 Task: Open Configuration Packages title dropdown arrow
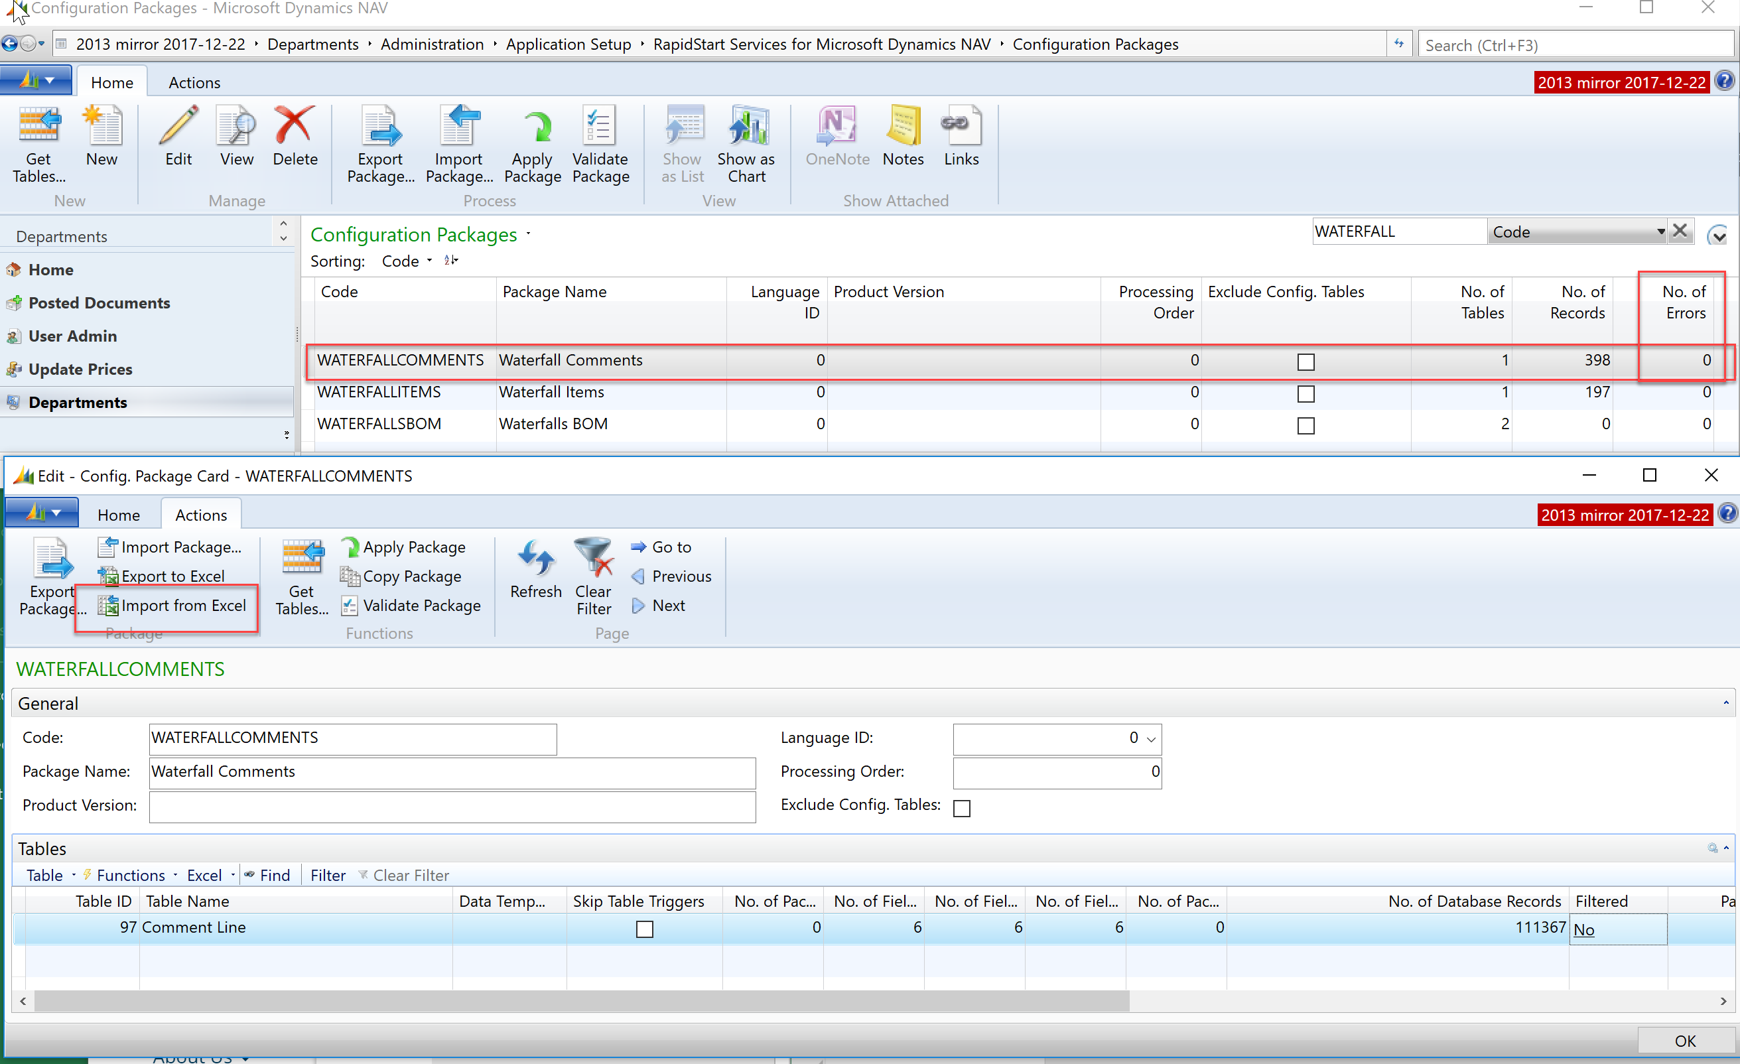tap(528, 233)
